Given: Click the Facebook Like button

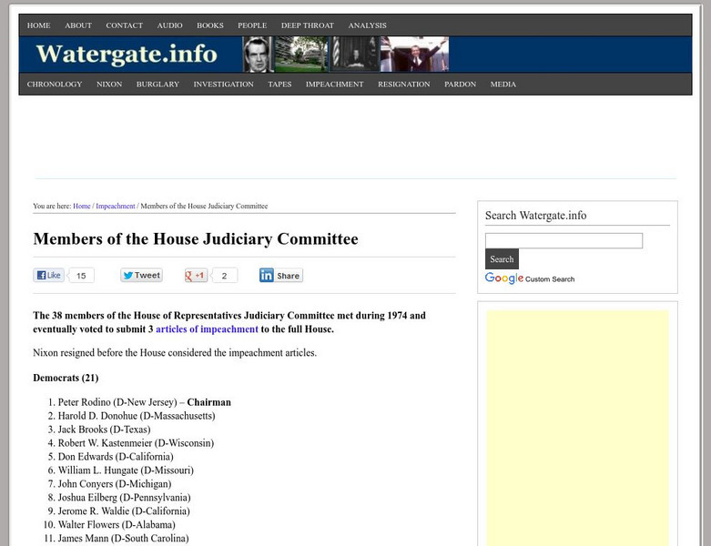Looking at the screenshot, I should click(48, 275).
